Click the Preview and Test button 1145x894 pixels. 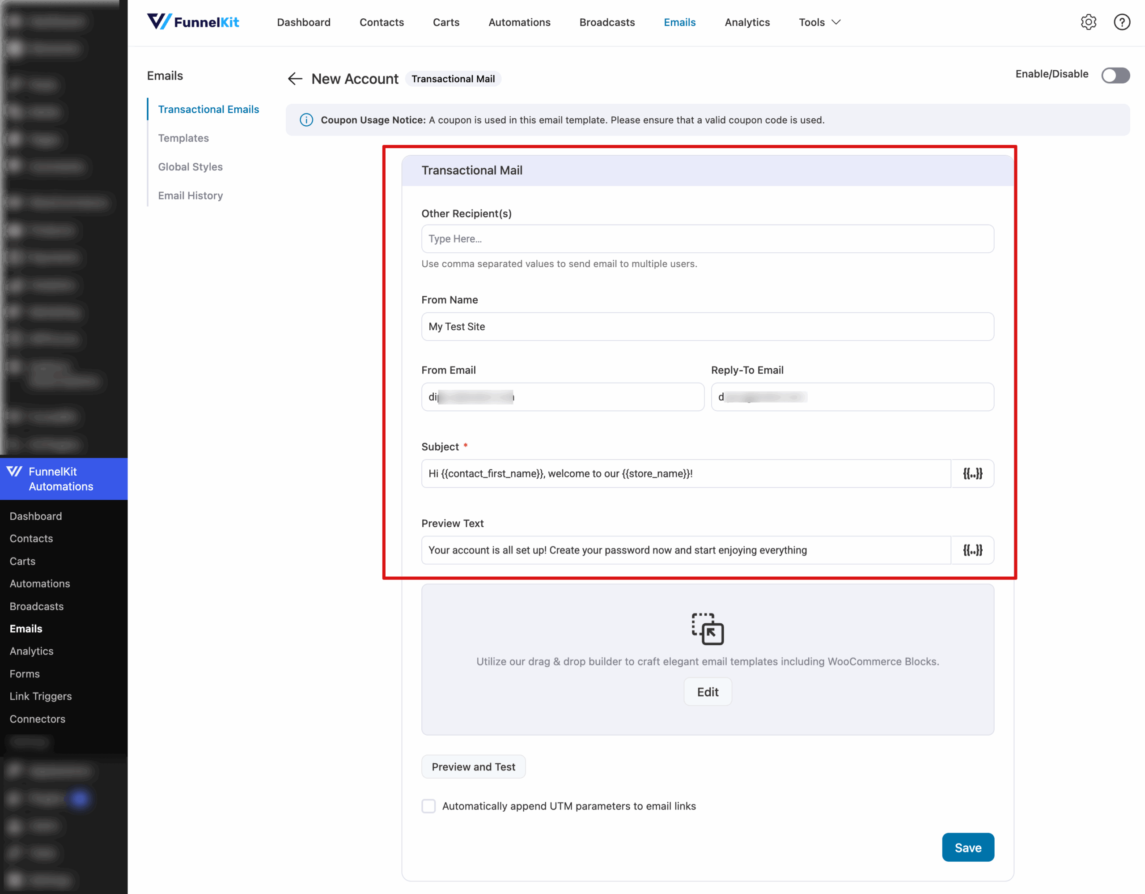tap(473, 766)
